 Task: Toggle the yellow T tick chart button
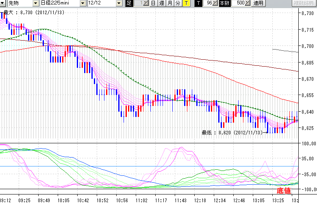pyautogui.click(x=186, y=3)
